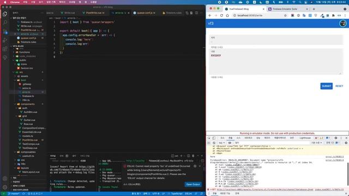This screenshot has width=349, height=196.
Task: Open a new Chrome tab with plus
Action: pyautogui.click(x=314, y=9)
